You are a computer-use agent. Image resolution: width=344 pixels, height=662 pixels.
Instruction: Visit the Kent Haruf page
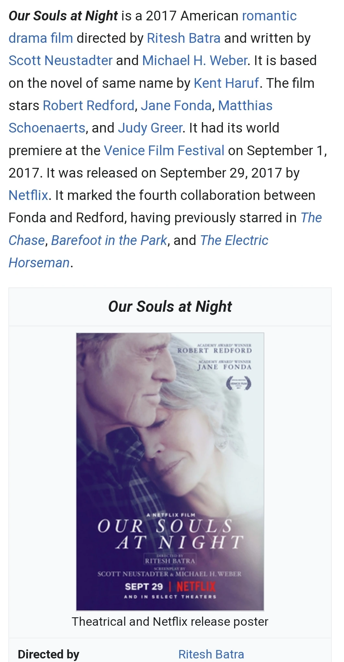(x=226, y=83)
